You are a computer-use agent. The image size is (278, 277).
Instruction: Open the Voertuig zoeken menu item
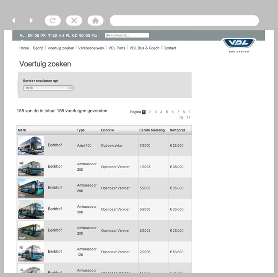pos(61,48)
